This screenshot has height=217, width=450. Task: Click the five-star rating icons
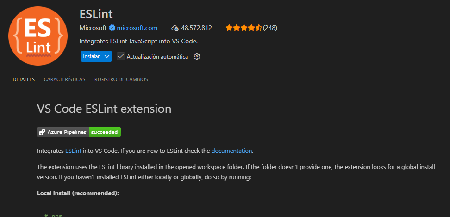point(244,28)
